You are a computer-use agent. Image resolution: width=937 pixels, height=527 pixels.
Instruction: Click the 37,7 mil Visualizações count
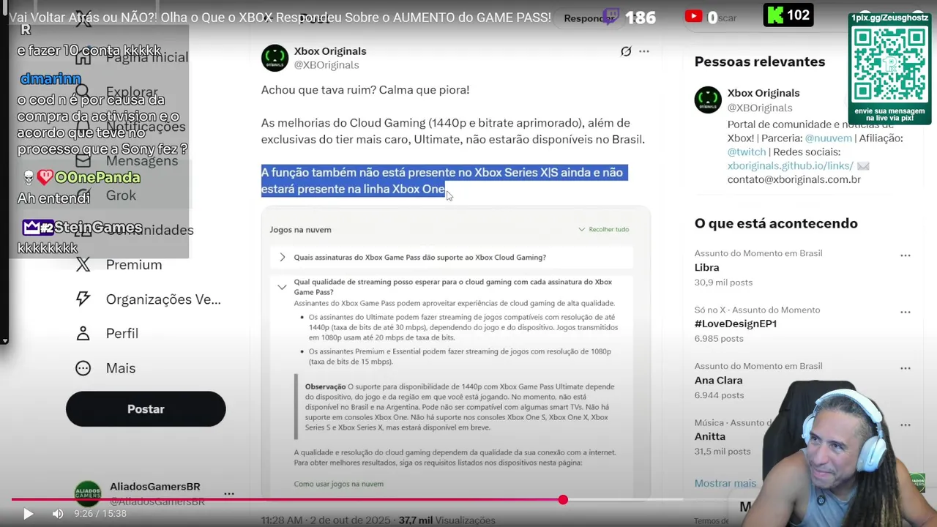447,520
